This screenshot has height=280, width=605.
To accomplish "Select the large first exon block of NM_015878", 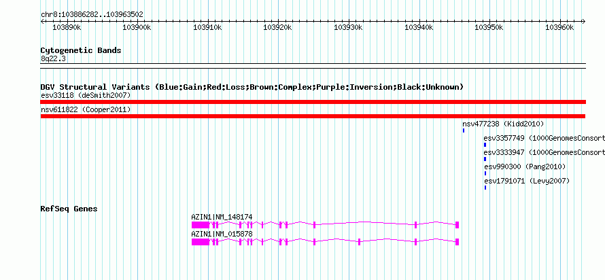I will click(x=201, y=242).
